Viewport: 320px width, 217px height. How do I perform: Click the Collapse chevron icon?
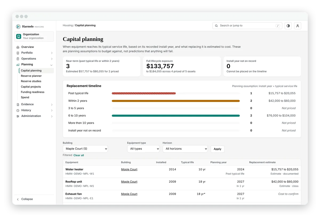18,199
